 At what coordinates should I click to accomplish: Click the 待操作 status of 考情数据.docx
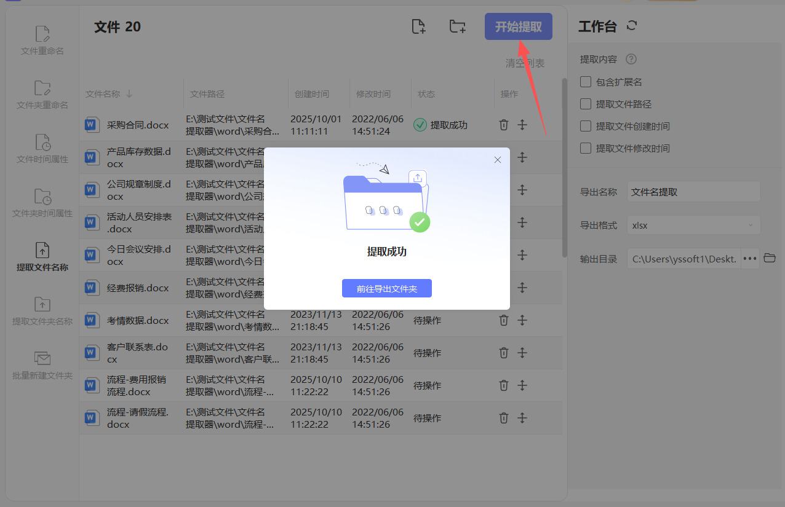tap(427, 320)
